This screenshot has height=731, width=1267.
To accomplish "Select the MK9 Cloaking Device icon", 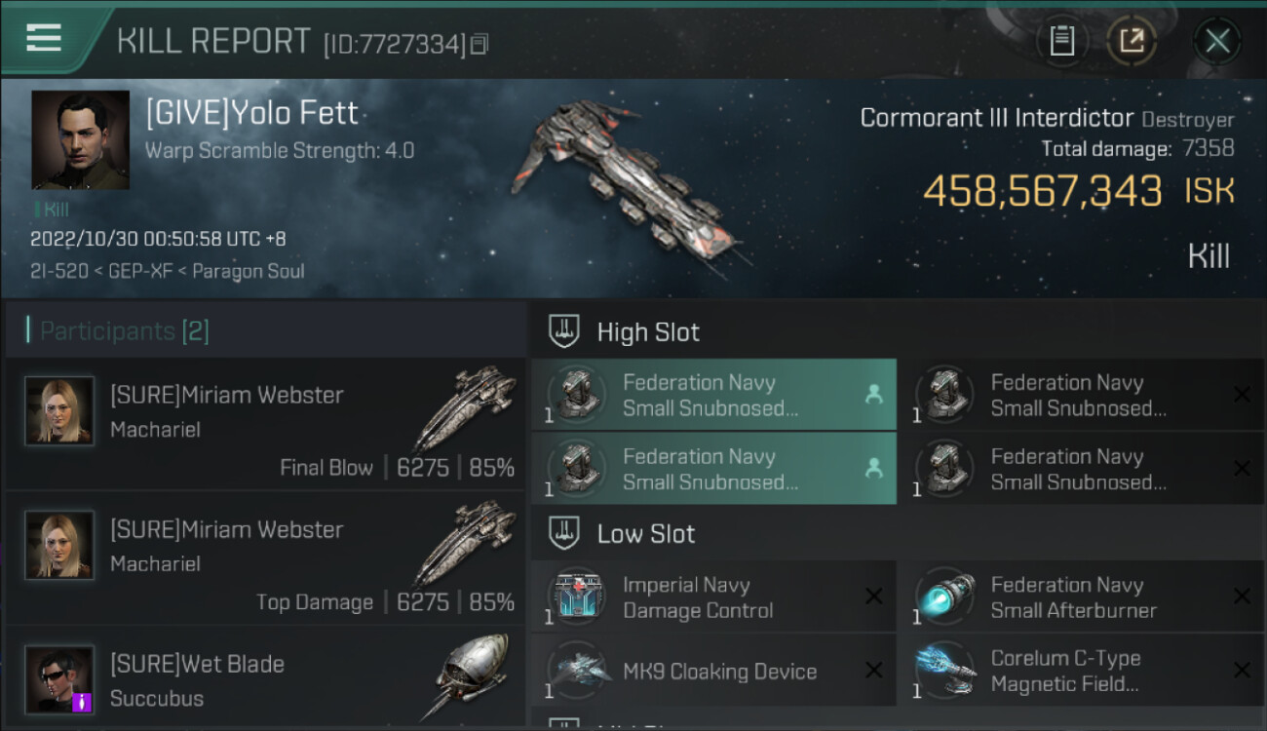I will (x=577, y=671).
